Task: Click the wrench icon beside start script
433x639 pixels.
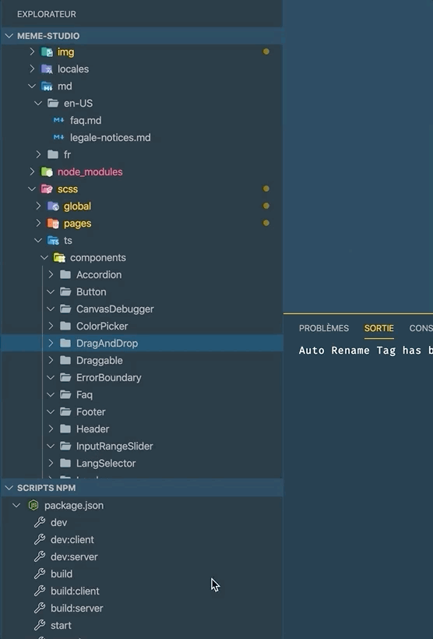Action: (40, 625)
